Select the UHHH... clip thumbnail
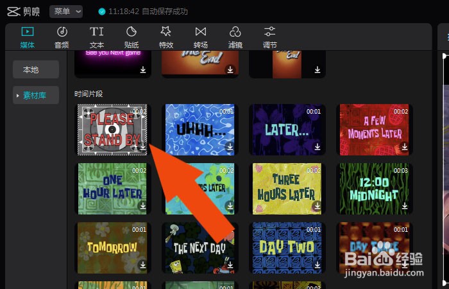 [200, 130]
